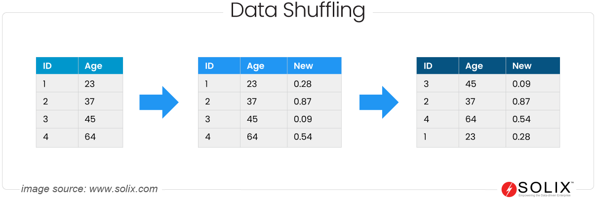
Task: Click the ID header in the dark table
Action: 428,66
